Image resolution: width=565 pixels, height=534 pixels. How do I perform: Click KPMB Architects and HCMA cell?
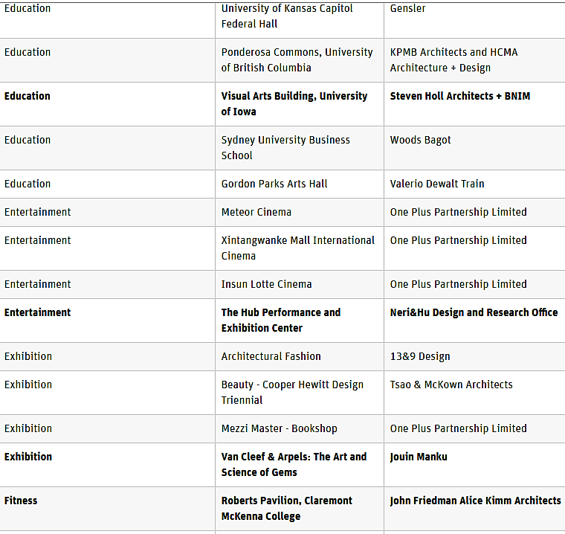[474, 60]
